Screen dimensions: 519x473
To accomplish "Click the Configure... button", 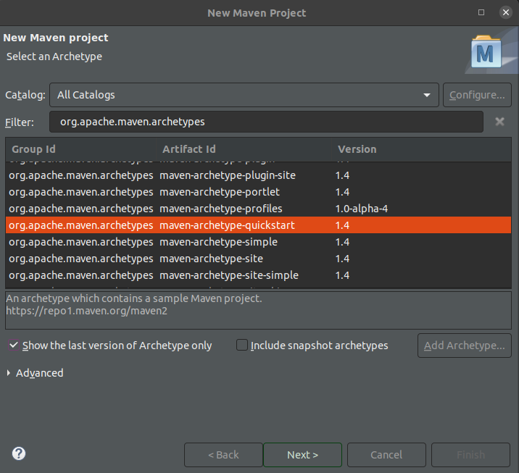I will [477, 95].
